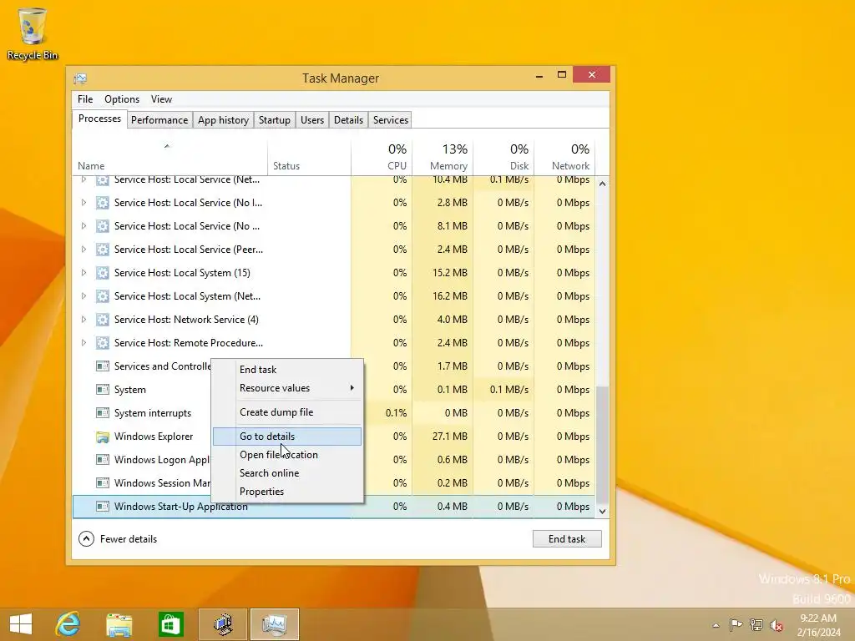Screen dimensions: 855x641
Task: Click the computer utility icon on the taskbar
Action: coord(223,624)
